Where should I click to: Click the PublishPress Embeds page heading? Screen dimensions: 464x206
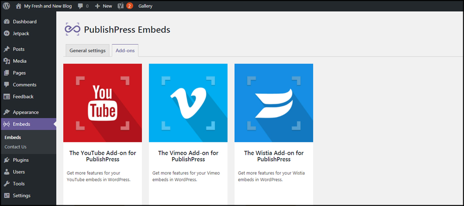(127, 29)
